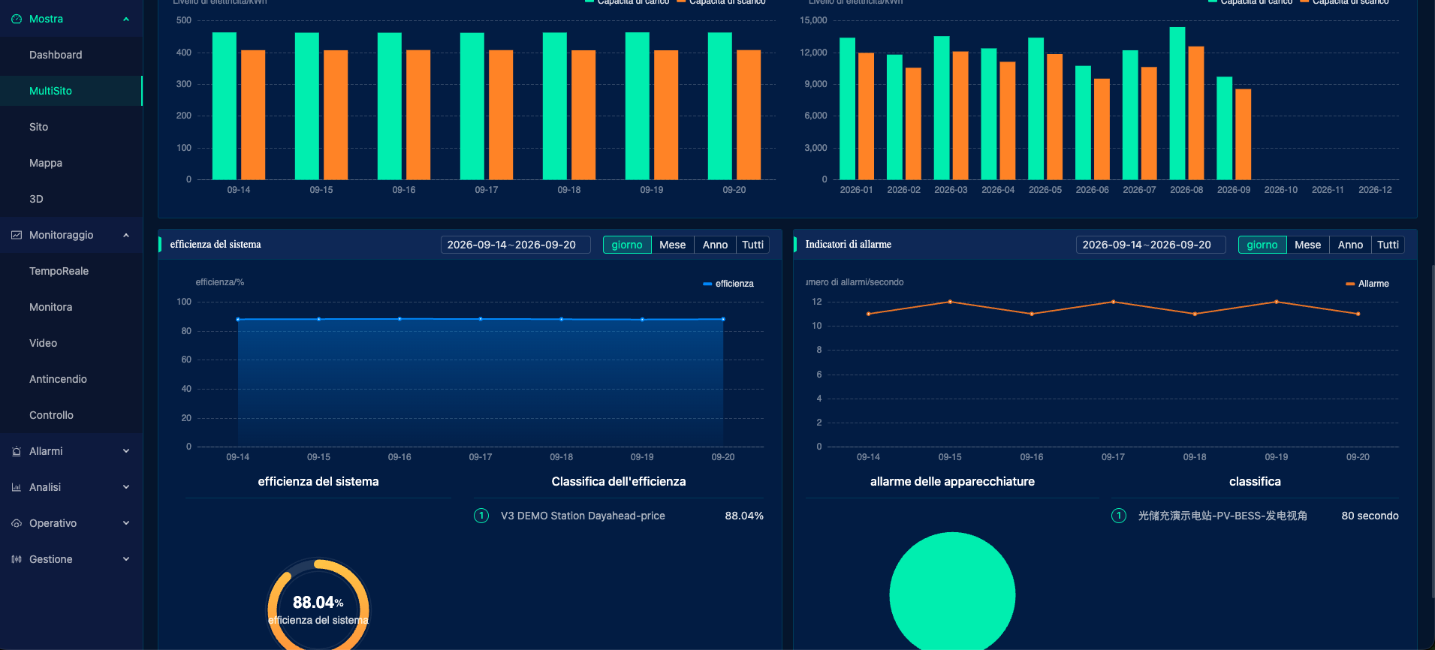Open the Dashboard page
The height and width of the screenshot is (650, 1435).
pos(71,55)
